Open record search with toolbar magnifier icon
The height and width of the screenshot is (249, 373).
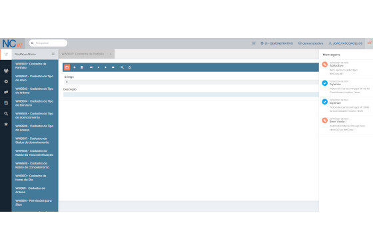click(x=122, y=67)
